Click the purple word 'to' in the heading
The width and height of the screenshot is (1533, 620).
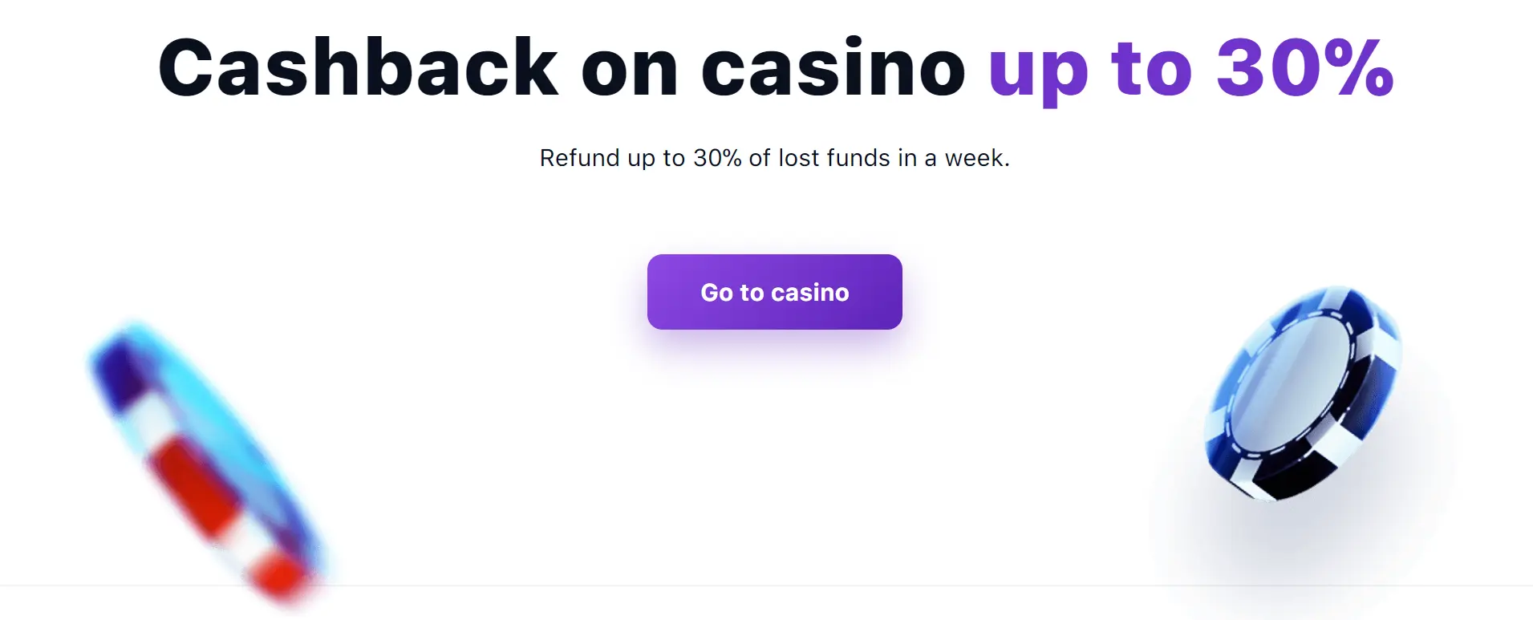point(1152,69)
